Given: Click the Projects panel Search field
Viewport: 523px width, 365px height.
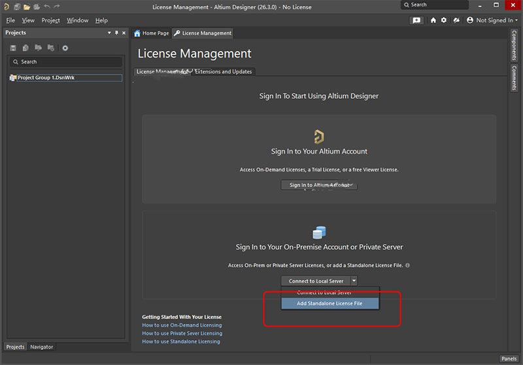Looking at the screenshot, I should (x=66, y=61).
